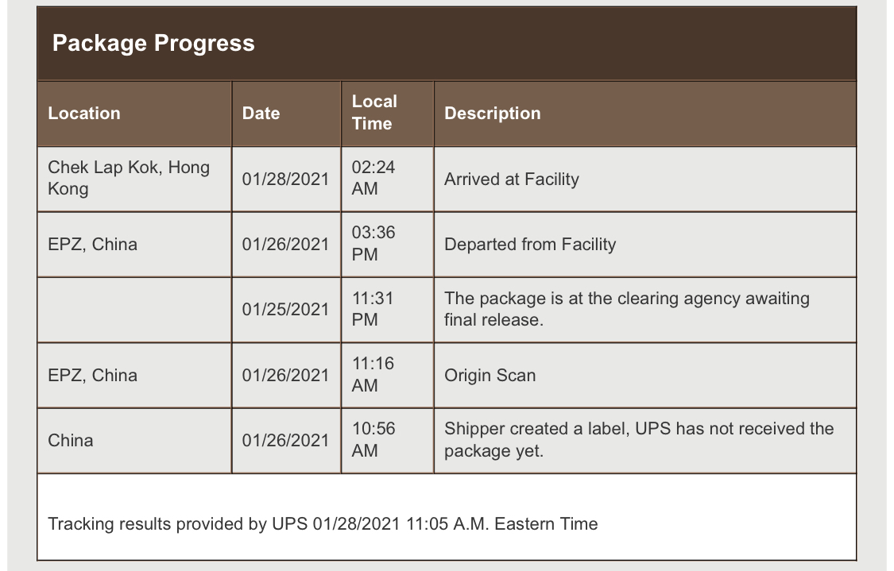Click the Date column header
The image size is (894, 571).
click(x=261, y=113)
